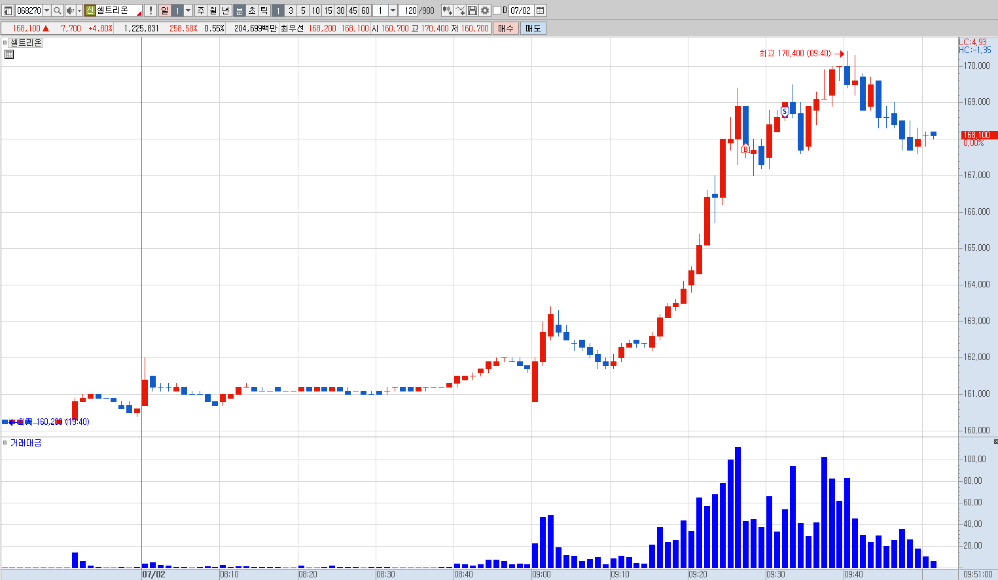
Task: Open the calendar date picker icon
Action: tap(540, 10)
